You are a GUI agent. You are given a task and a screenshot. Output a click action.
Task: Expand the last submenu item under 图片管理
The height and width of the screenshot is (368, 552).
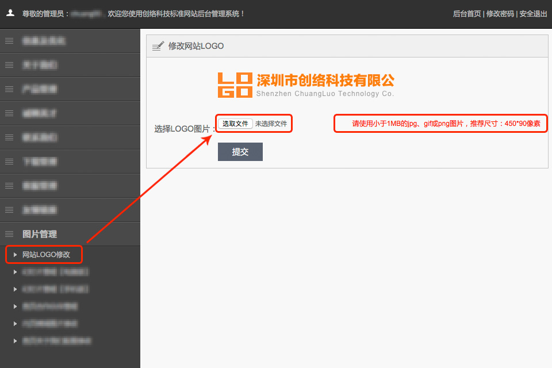coord(15,340)
